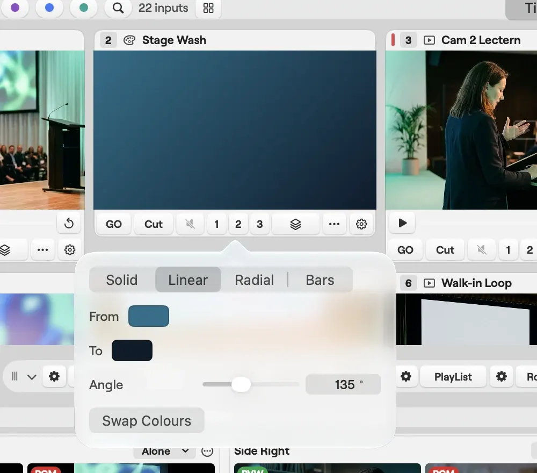Screen dimensions: 537x473
Task: Click the circled dots icon beside Alone
Action: 207,451
